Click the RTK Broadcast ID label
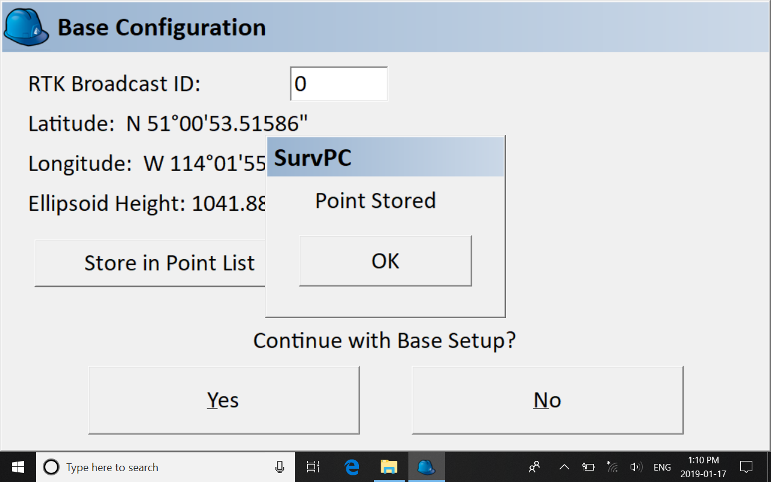 114,84
